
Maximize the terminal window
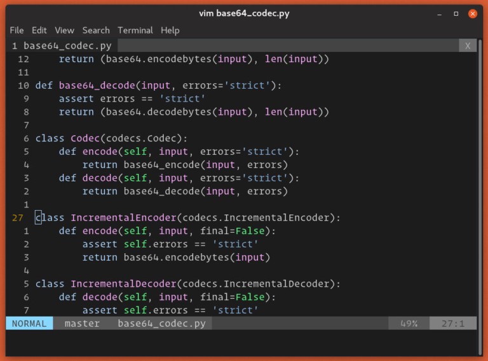[456, 13]
